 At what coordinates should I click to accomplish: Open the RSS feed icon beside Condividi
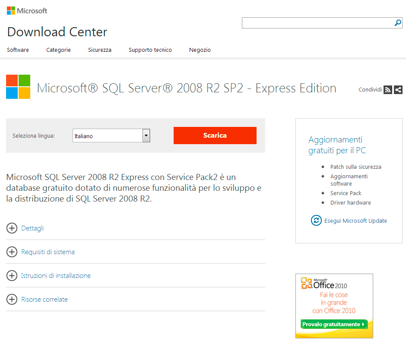click(387, 89)
